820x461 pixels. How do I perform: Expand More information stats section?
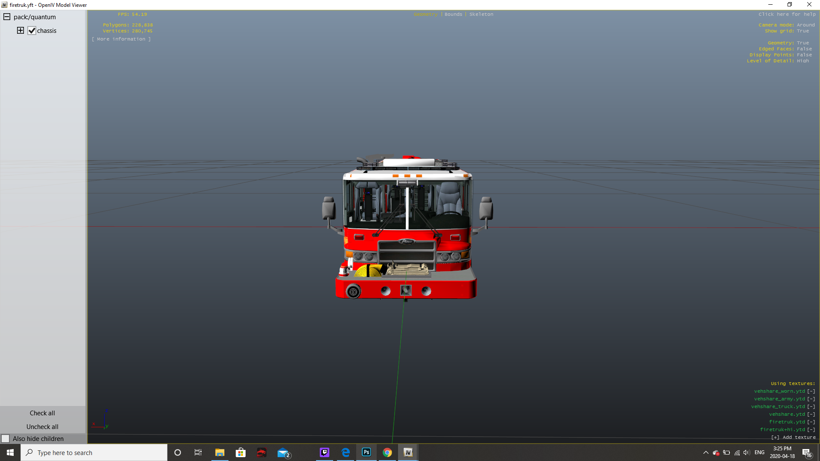point(121,39)
